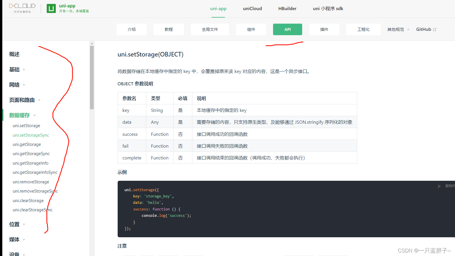Click the 'complete' parameter cell
The width and height of the screenshot is (455, 256).
pos(132,158)
